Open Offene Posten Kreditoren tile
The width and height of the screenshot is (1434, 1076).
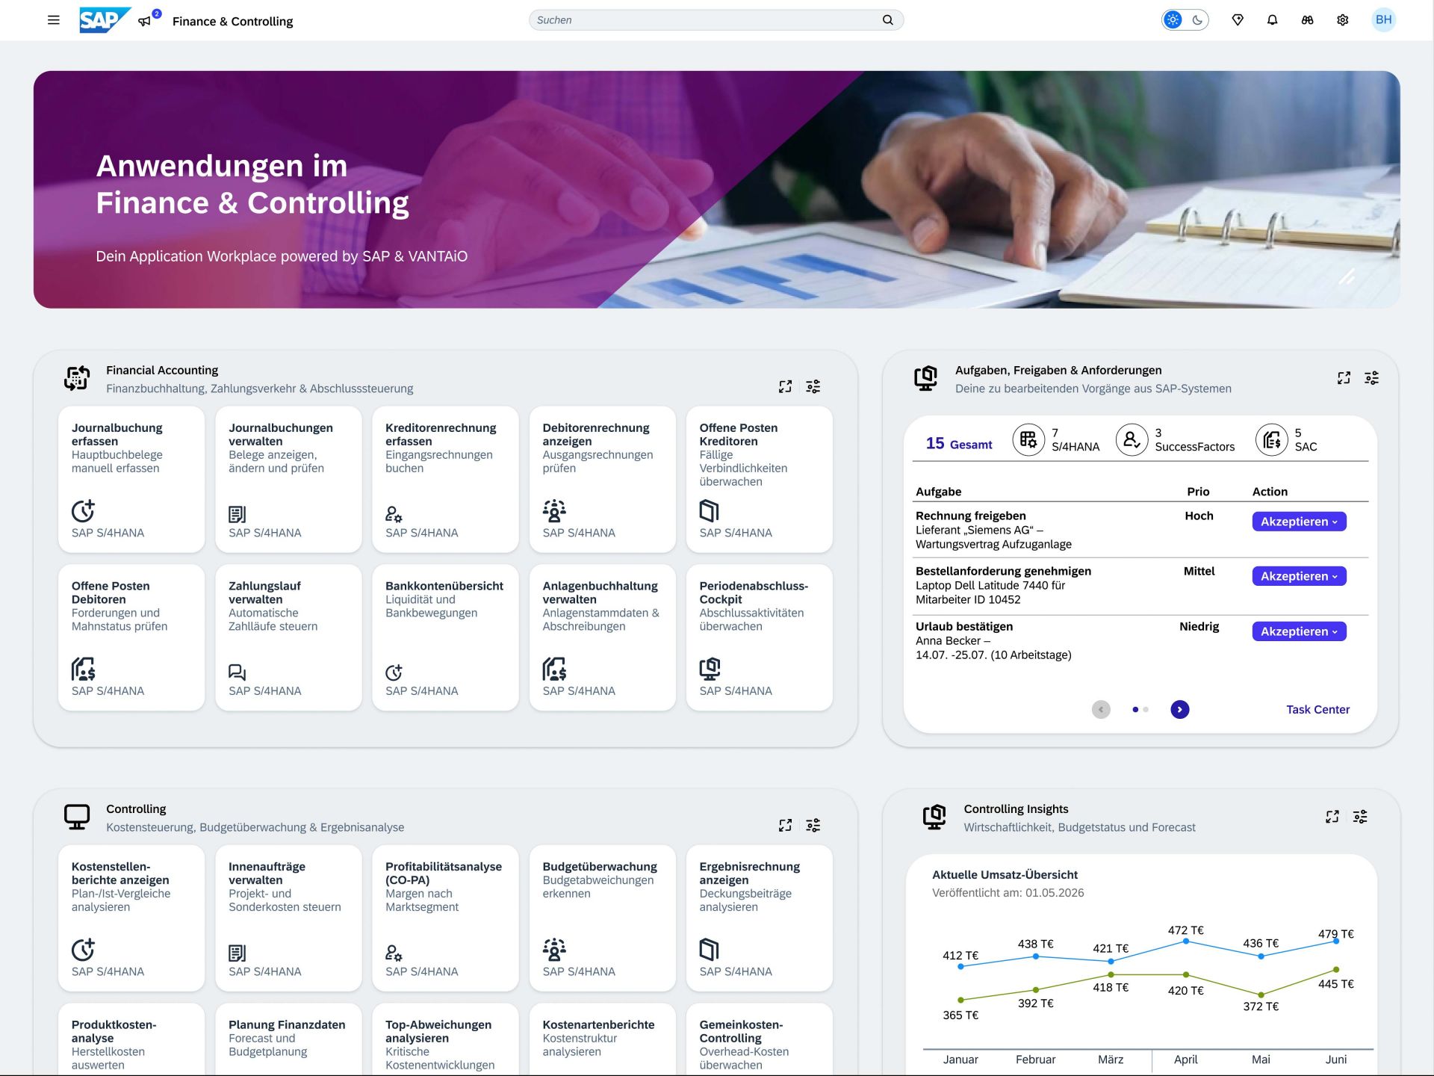(x=759, y=480)
